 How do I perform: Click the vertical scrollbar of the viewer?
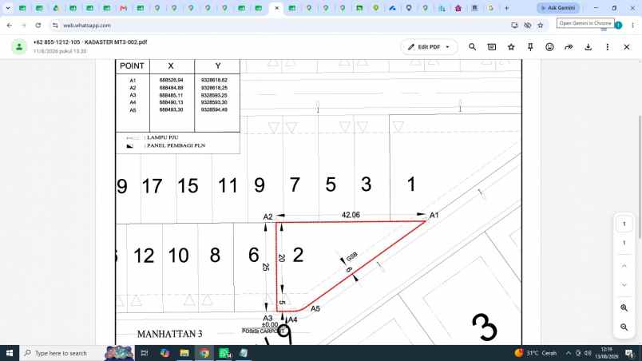pyautogui.click(x=640, y=176)
